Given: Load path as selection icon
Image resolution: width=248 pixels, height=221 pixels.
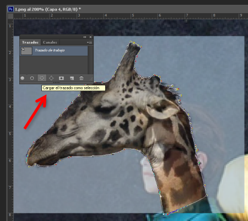Looking at the screenshot, I should tap(42, 78).
